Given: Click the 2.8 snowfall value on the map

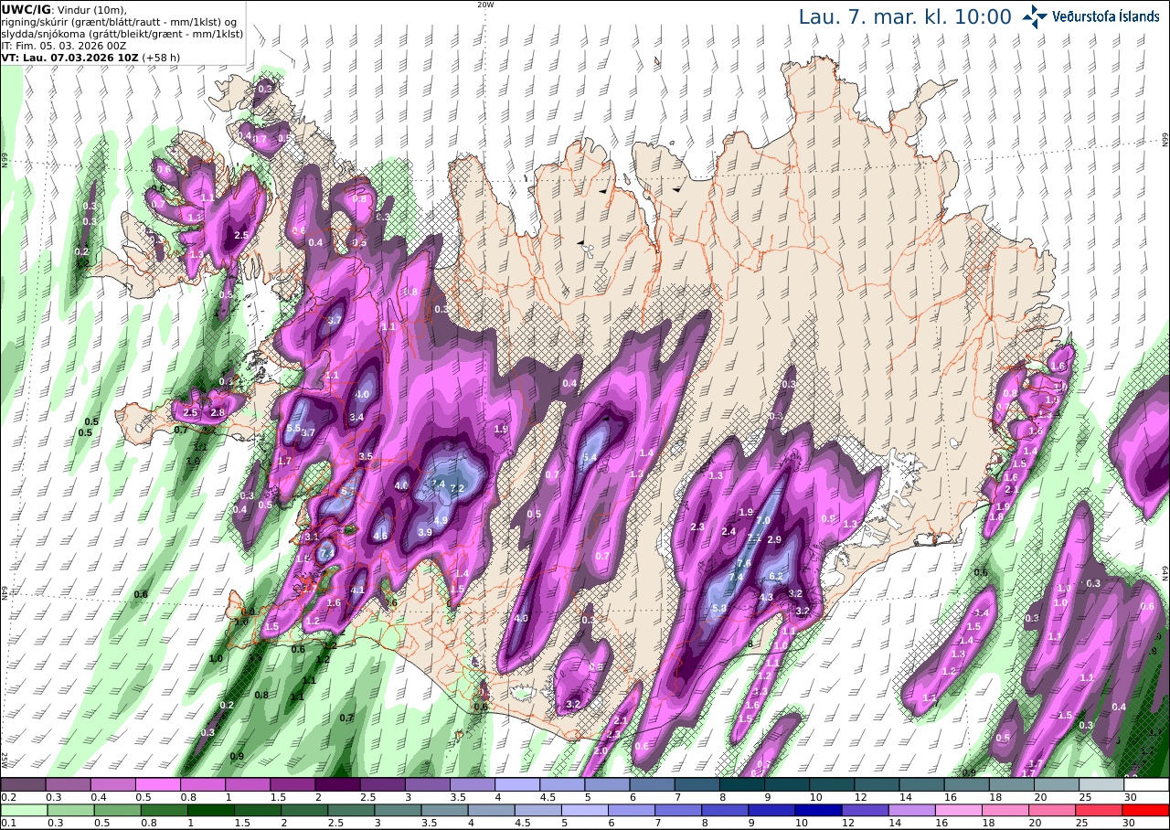Looking at the screenshot, I should [x=218, y=413].
